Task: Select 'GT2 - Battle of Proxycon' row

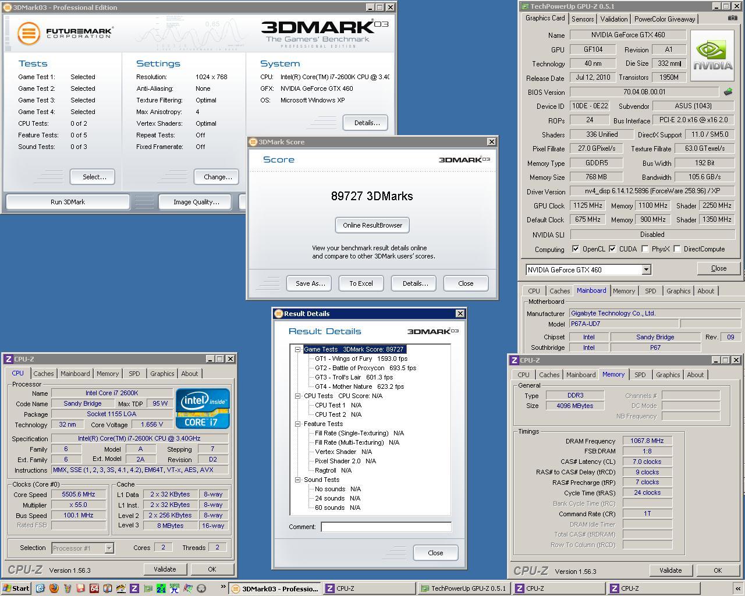Action: click(x=366, y=368)
